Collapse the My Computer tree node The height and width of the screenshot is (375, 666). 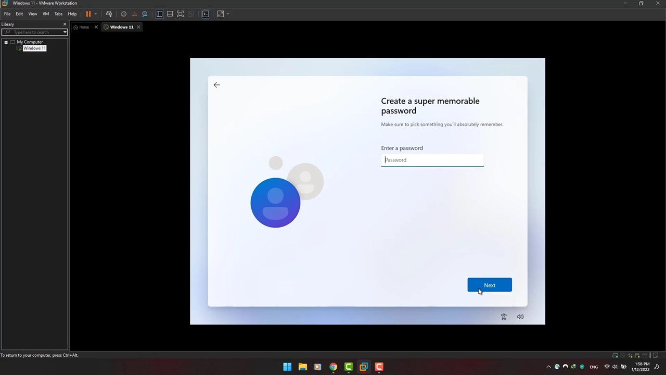[x=6, y=42]
